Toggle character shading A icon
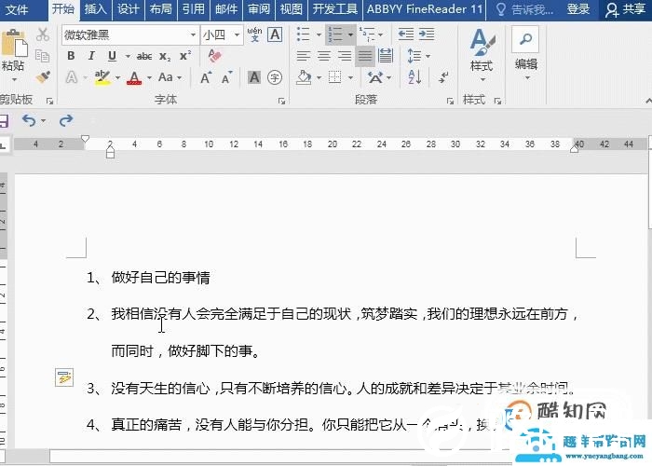Viewport: 652px width, 466px height. [254, 77]
